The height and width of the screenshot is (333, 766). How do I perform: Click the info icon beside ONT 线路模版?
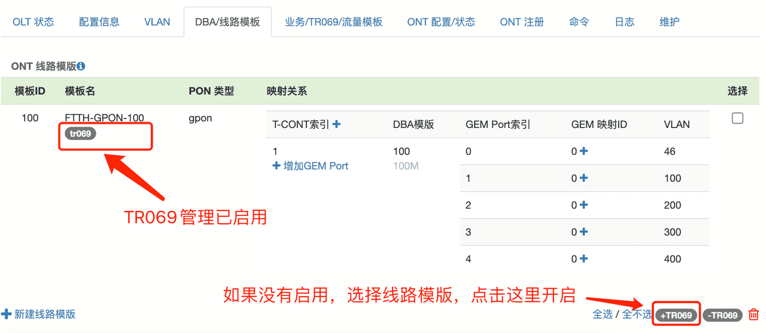click(x=81, y=66)
